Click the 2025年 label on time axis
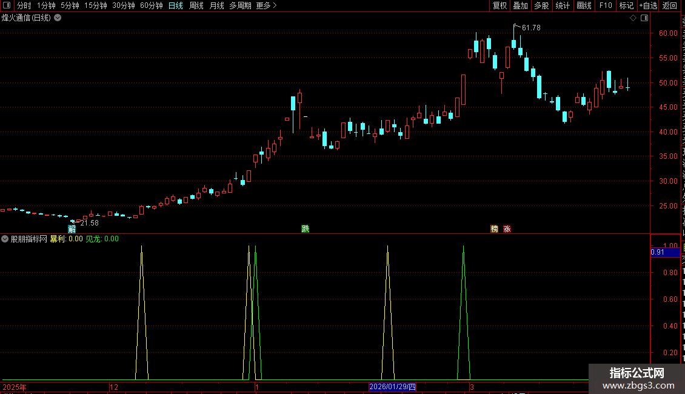Viewport: 685px width, 394px height. [15, 387]
